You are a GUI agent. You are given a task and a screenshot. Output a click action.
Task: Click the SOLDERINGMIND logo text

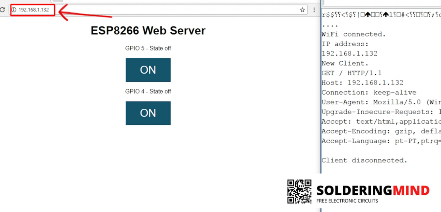pyautogui.click(x=373, y=190)
